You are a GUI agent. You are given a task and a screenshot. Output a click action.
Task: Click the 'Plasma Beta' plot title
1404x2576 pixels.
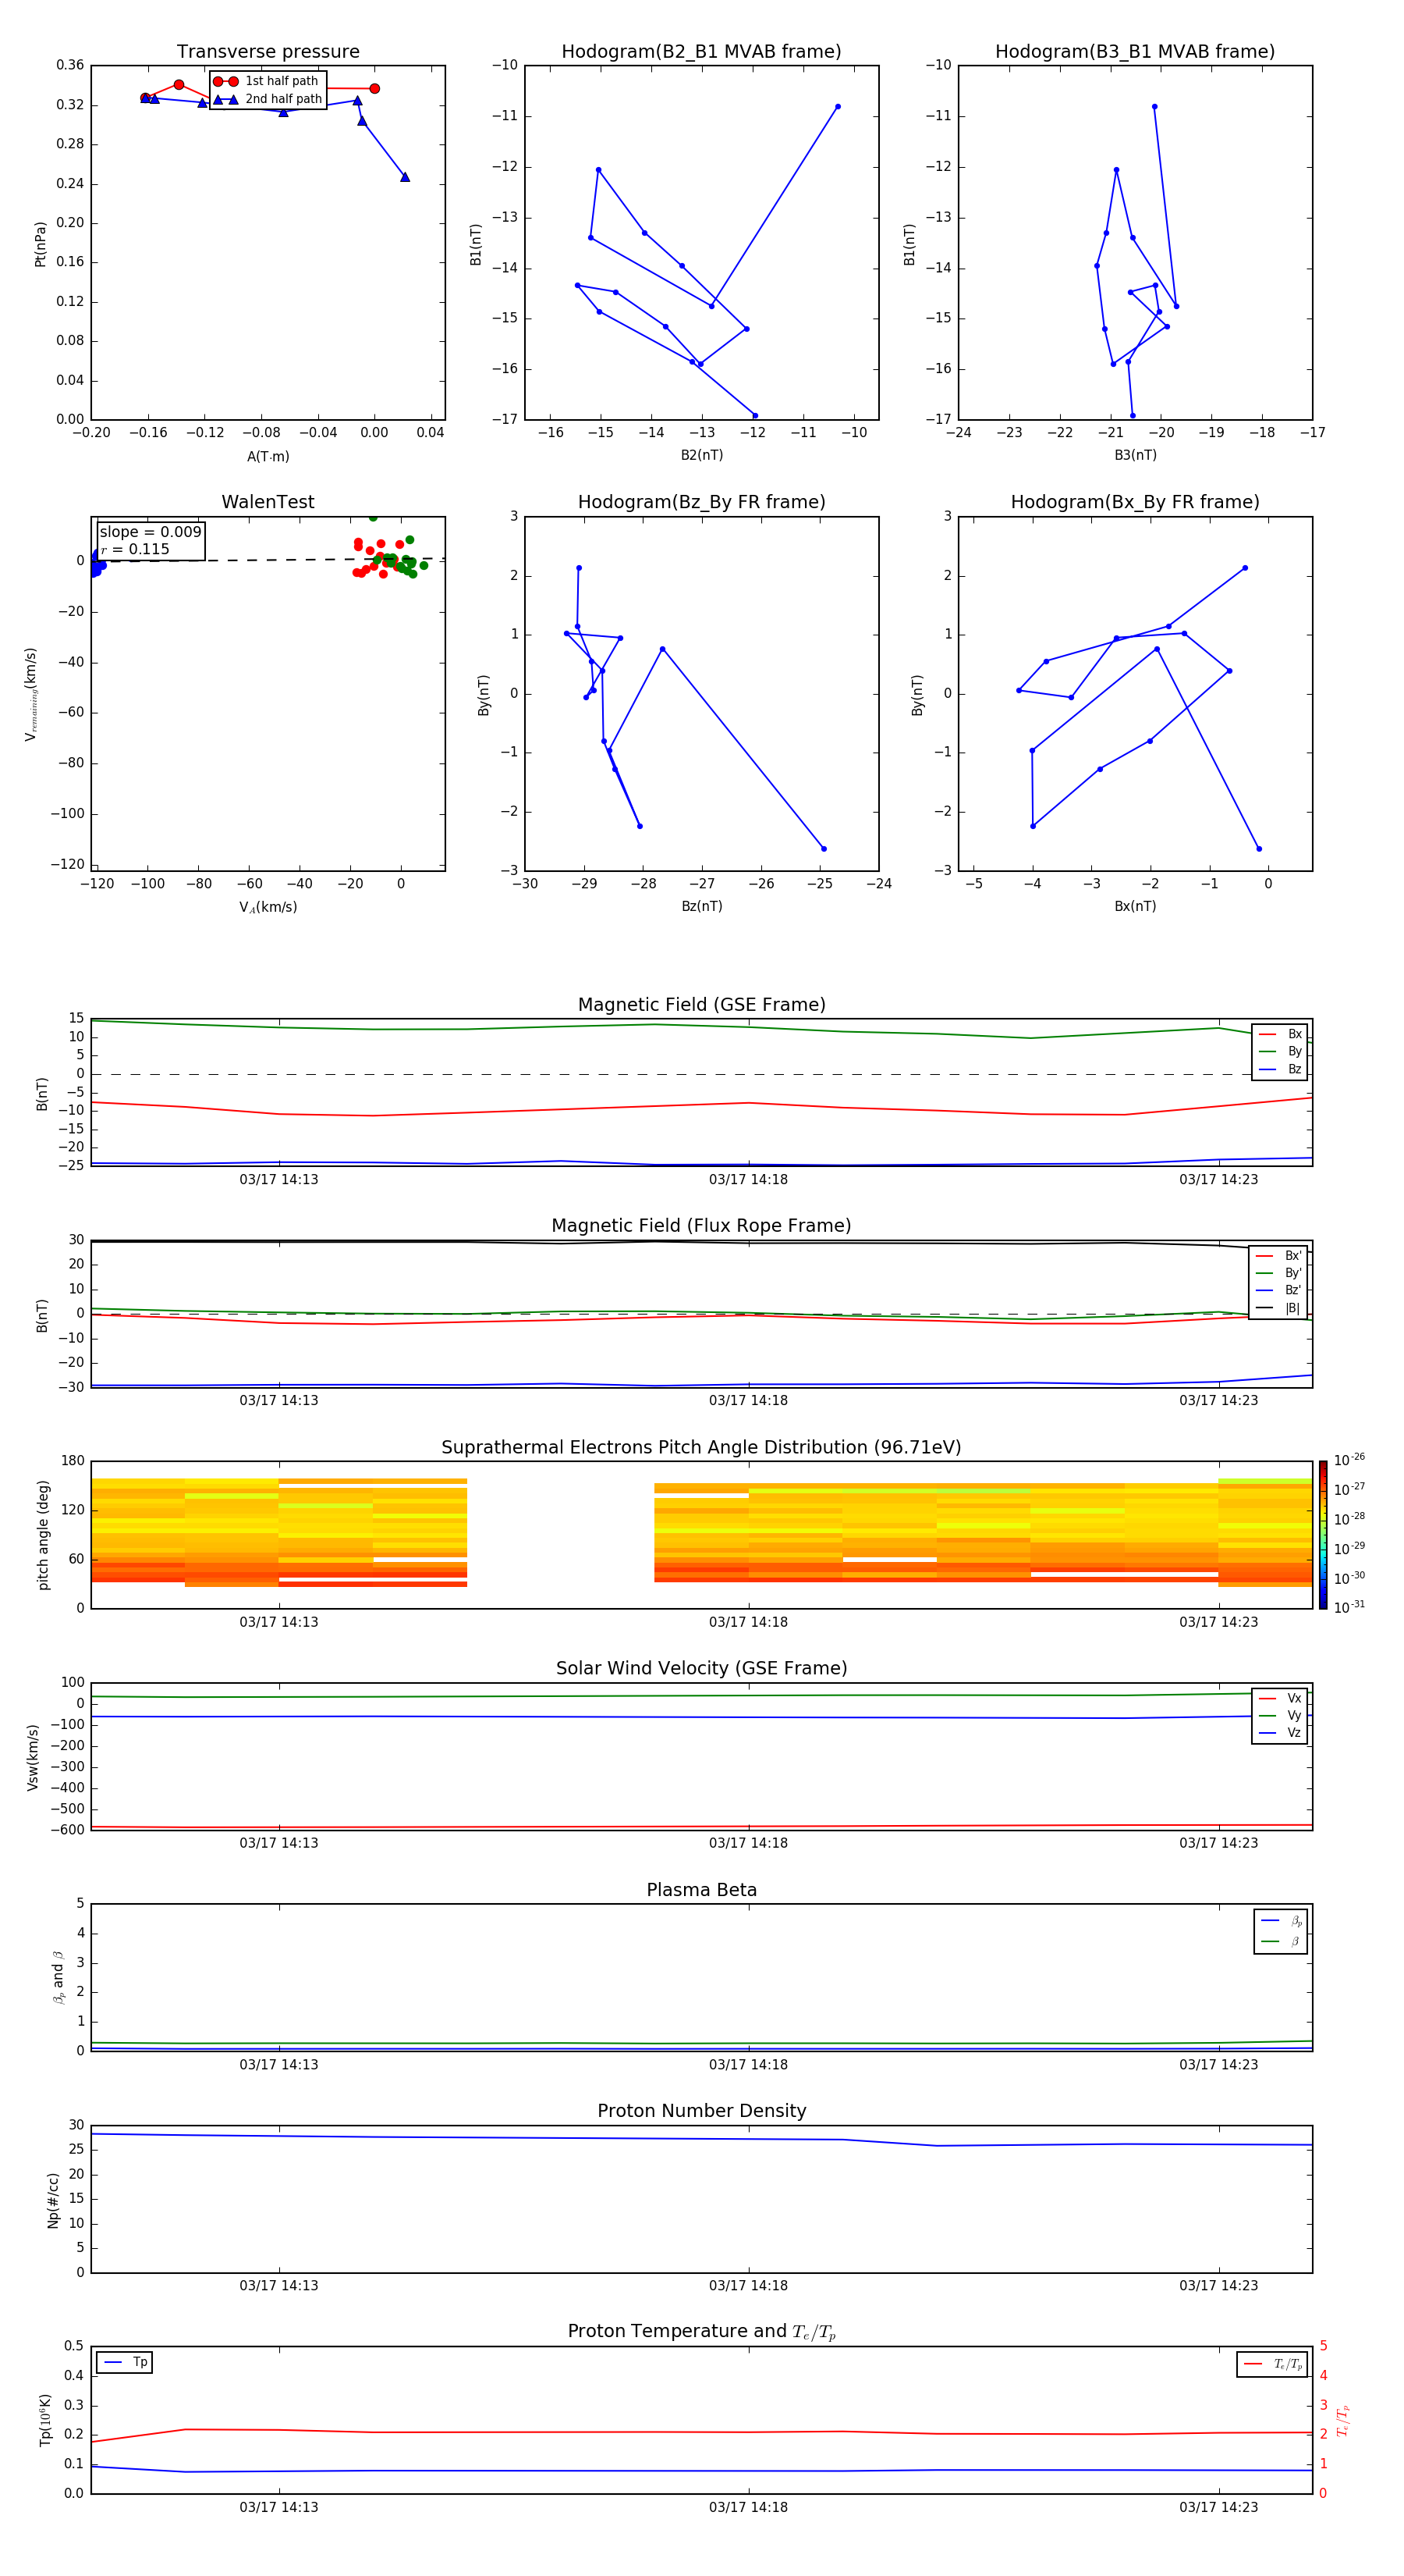point(701,1890)
